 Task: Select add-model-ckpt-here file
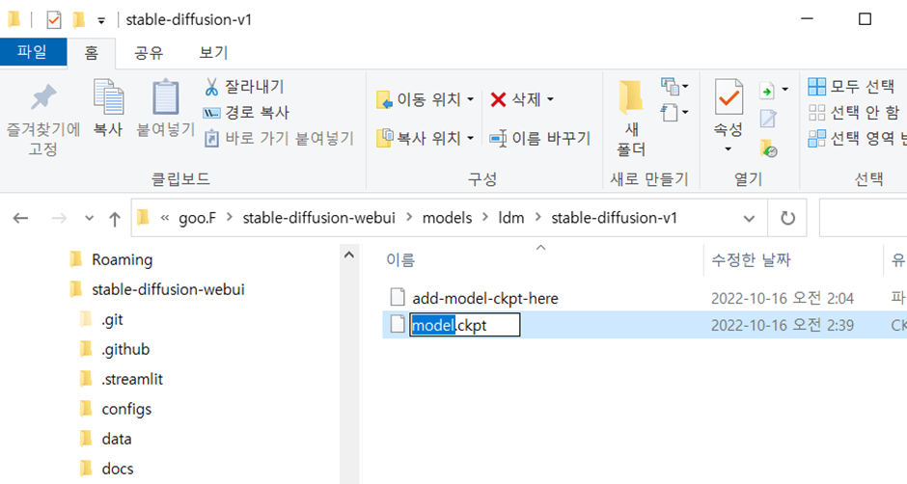[x=484, y=298]
